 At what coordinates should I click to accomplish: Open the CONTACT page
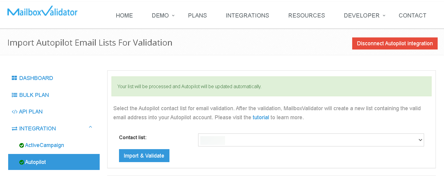click(x=412, y=15)
